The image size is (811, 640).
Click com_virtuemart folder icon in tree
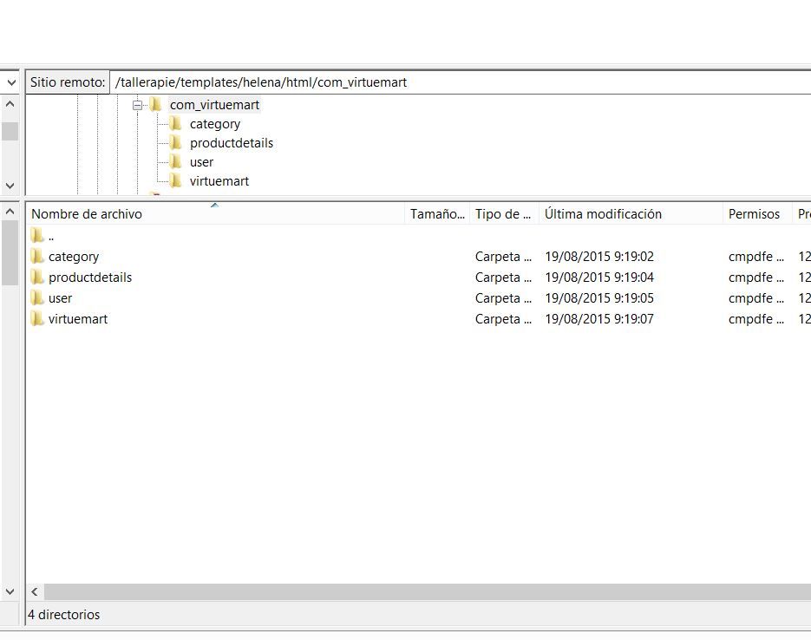pos(155,104)
